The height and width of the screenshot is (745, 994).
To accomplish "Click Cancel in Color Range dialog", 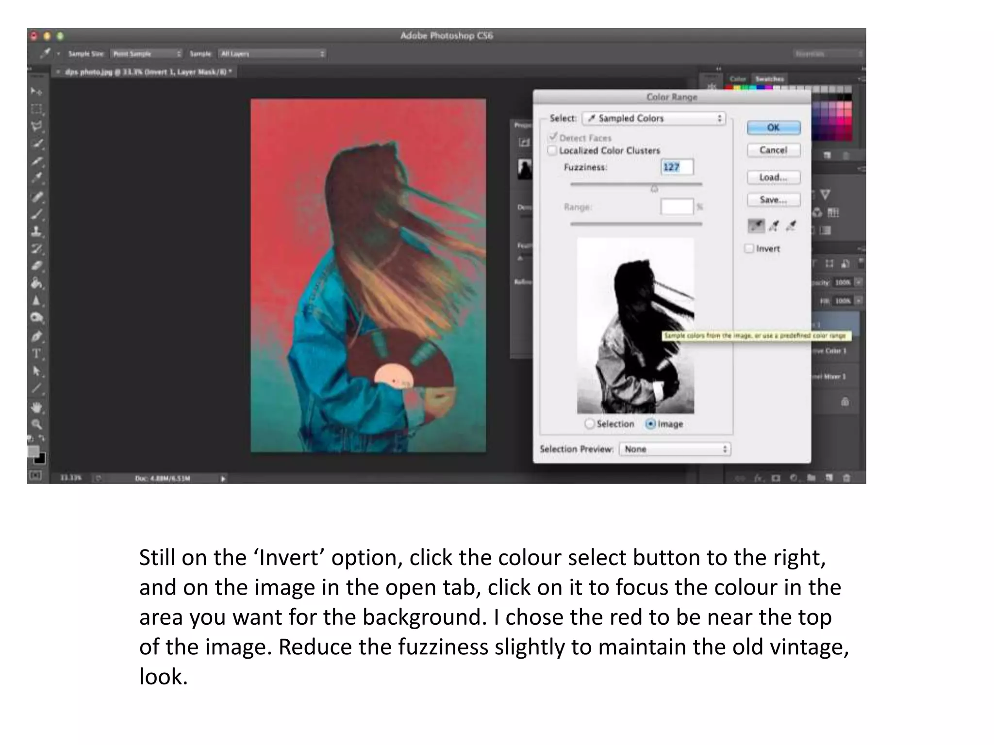I will [x=774, y=150].
